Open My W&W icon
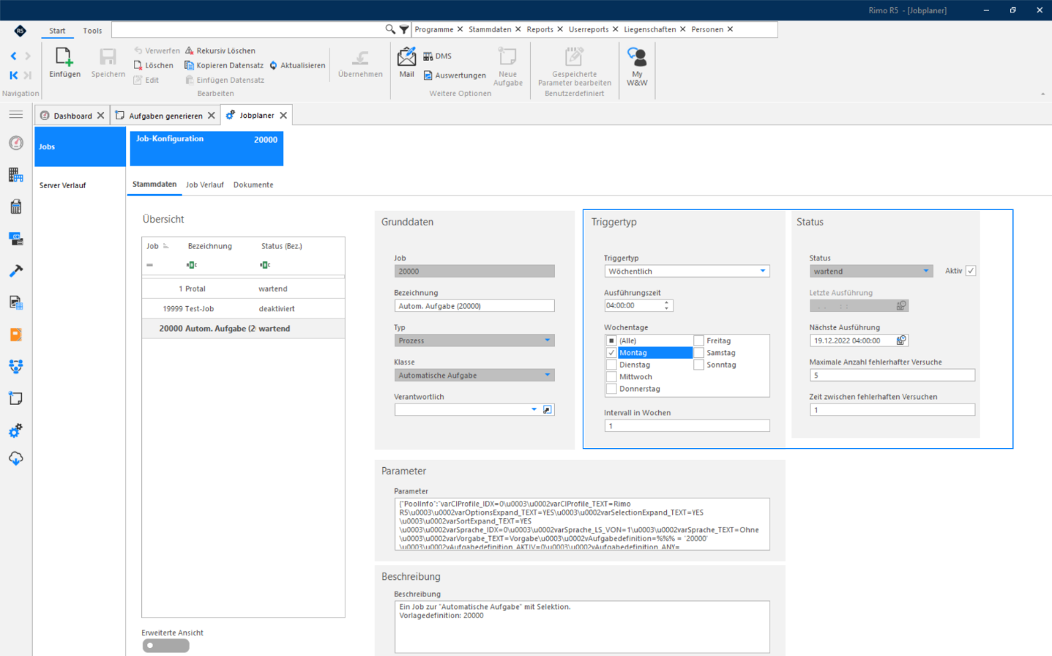1052x656 pixels. pyautogui.click(x=637, y=57)
